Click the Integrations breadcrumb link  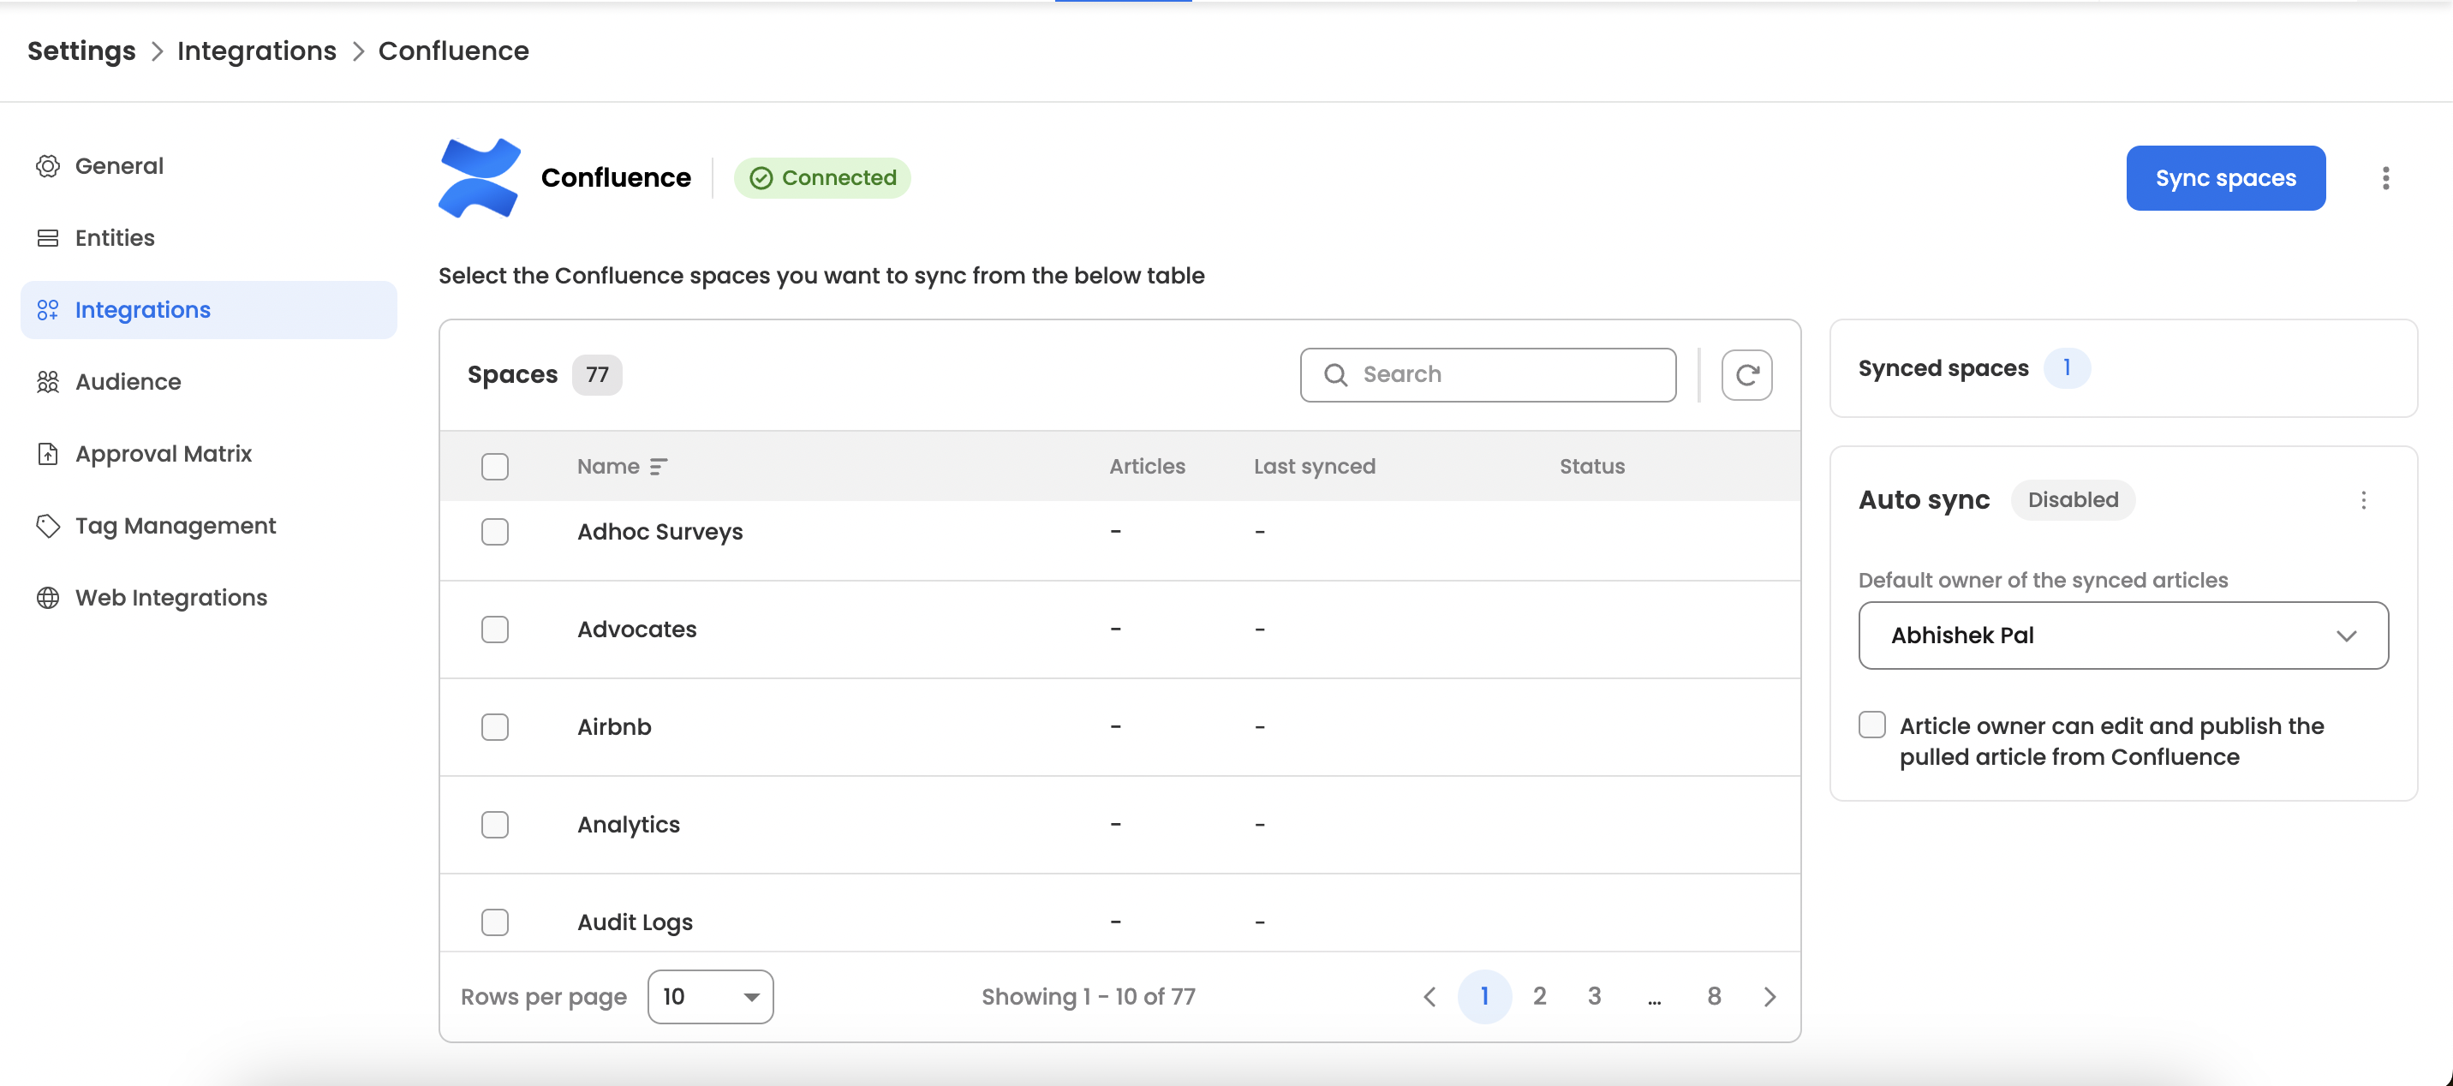(x=256, y=51)
